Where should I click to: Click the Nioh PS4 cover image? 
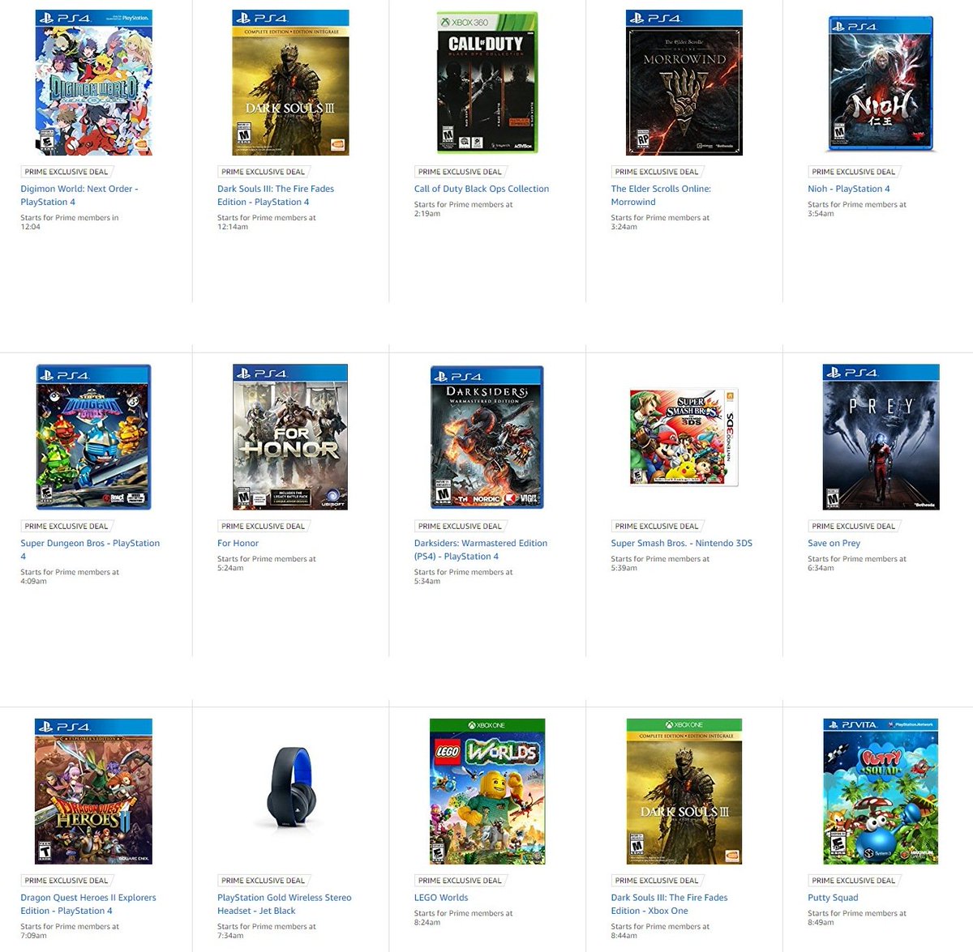[881, 83]
